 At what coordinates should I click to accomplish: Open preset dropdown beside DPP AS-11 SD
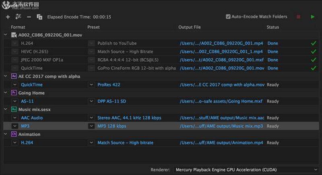point(91,101)
